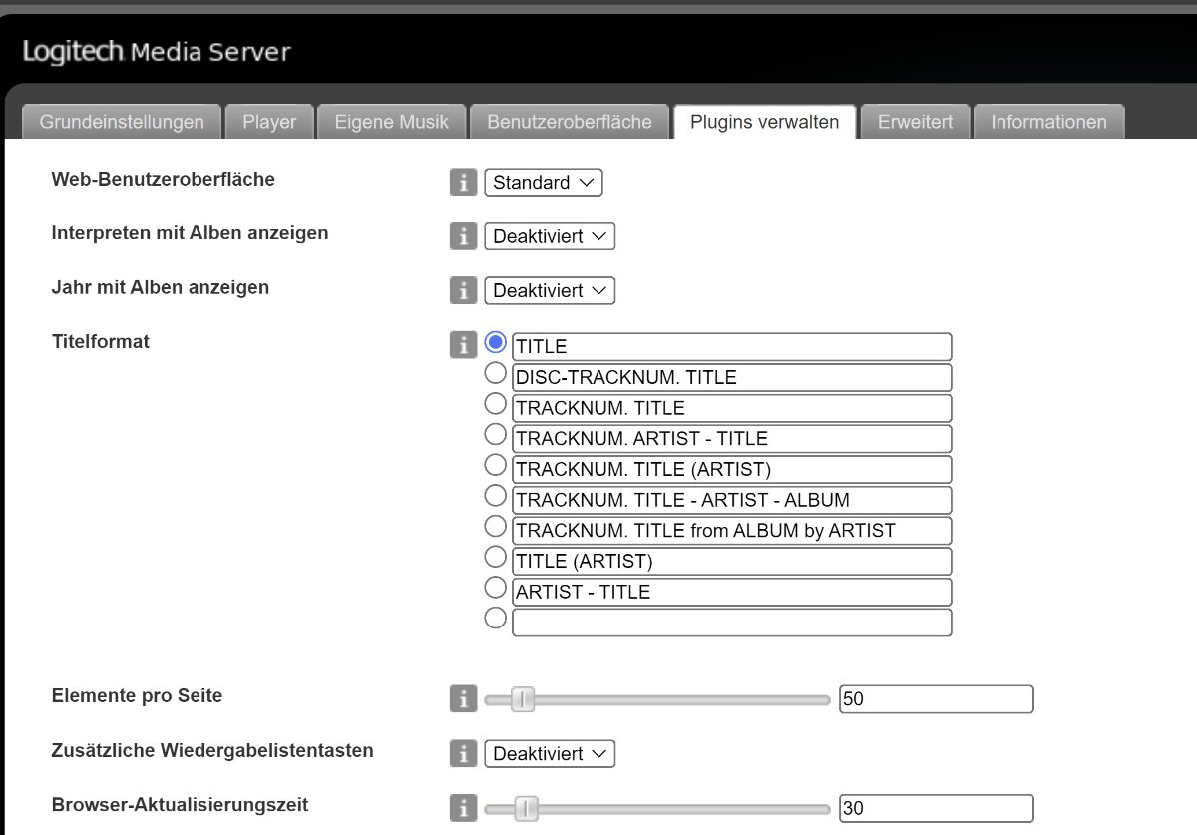Click the Browser-Aktualisierungszeit value field

936,808
